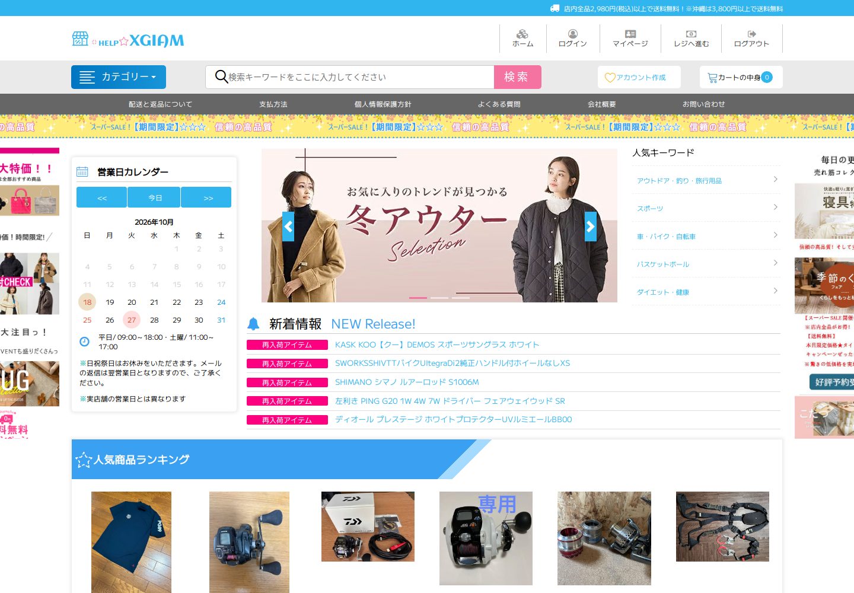This screenshot has width=854, height=593.
Task: Click magnifier icon in search box
Action: [x=221, y=76]
